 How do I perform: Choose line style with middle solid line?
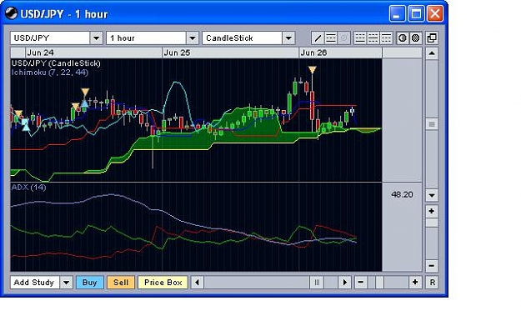(x=373, y=38)
